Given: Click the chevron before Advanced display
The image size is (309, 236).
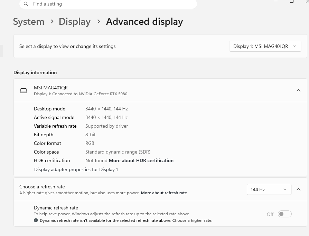Looking at the screenshot, I should [99, 21].
